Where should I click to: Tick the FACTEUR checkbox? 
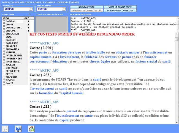4,40
